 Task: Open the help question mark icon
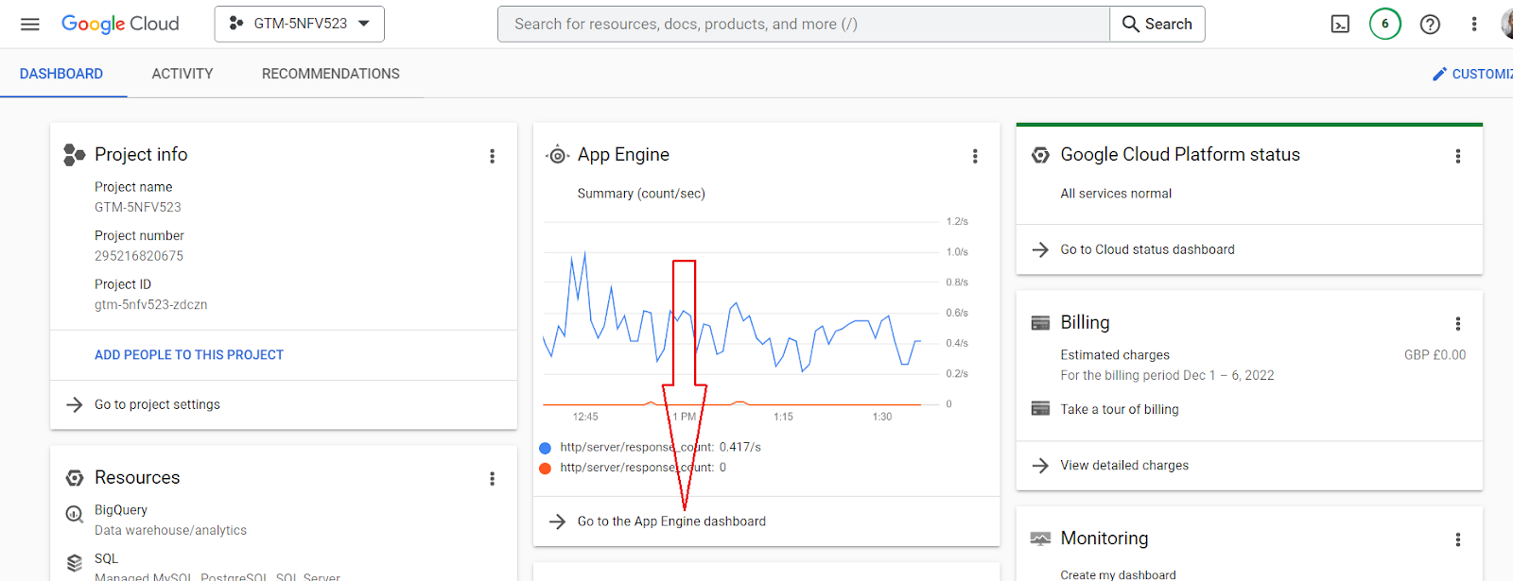click(1430, 24)
